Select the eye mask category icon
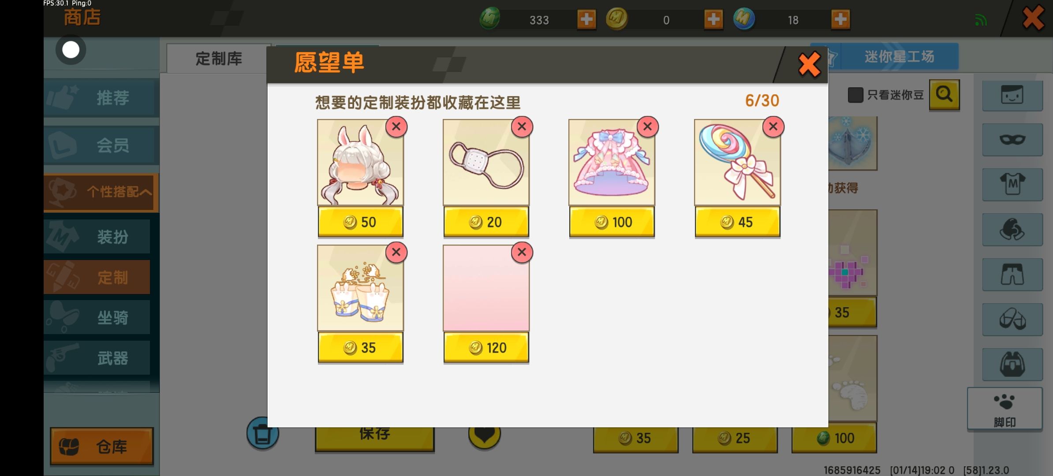The image size is (1053, 476). [x=1012, y=140]
